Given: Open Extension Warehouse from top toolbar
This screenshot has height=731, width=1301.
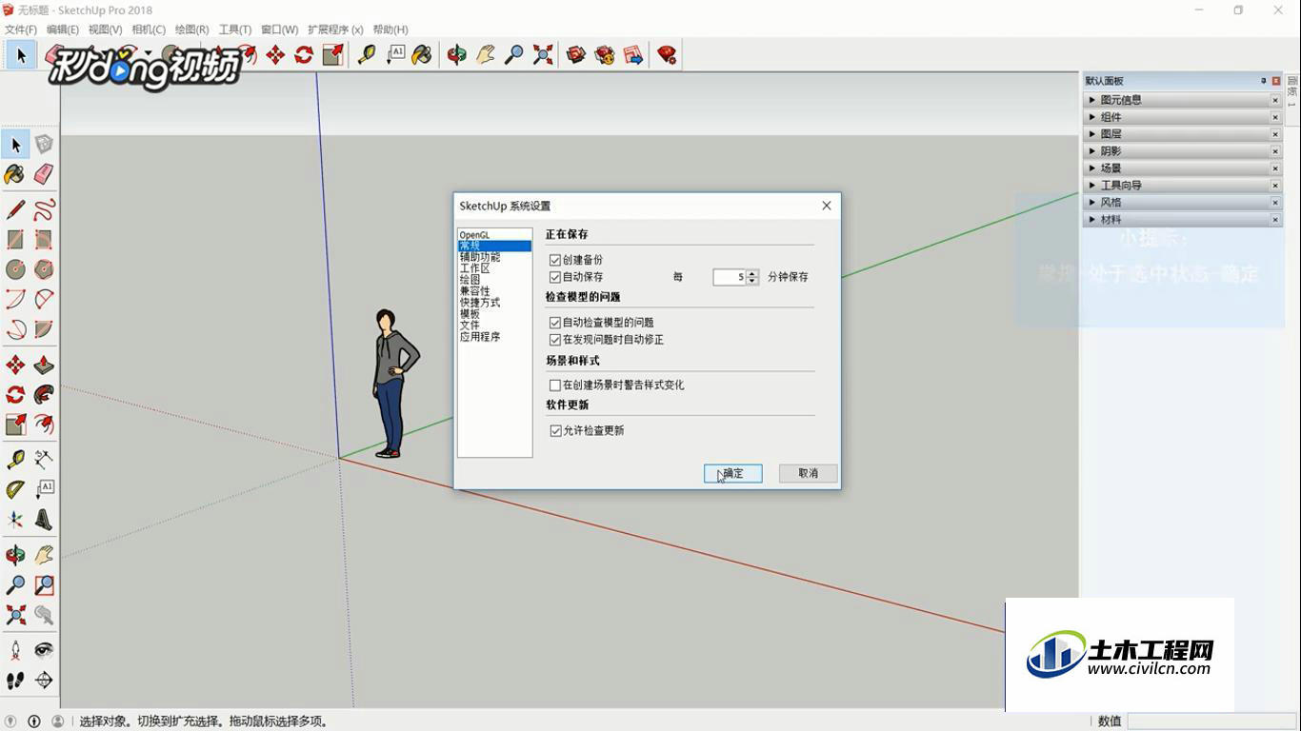Looking at the screenshot, I should point(605,55).
